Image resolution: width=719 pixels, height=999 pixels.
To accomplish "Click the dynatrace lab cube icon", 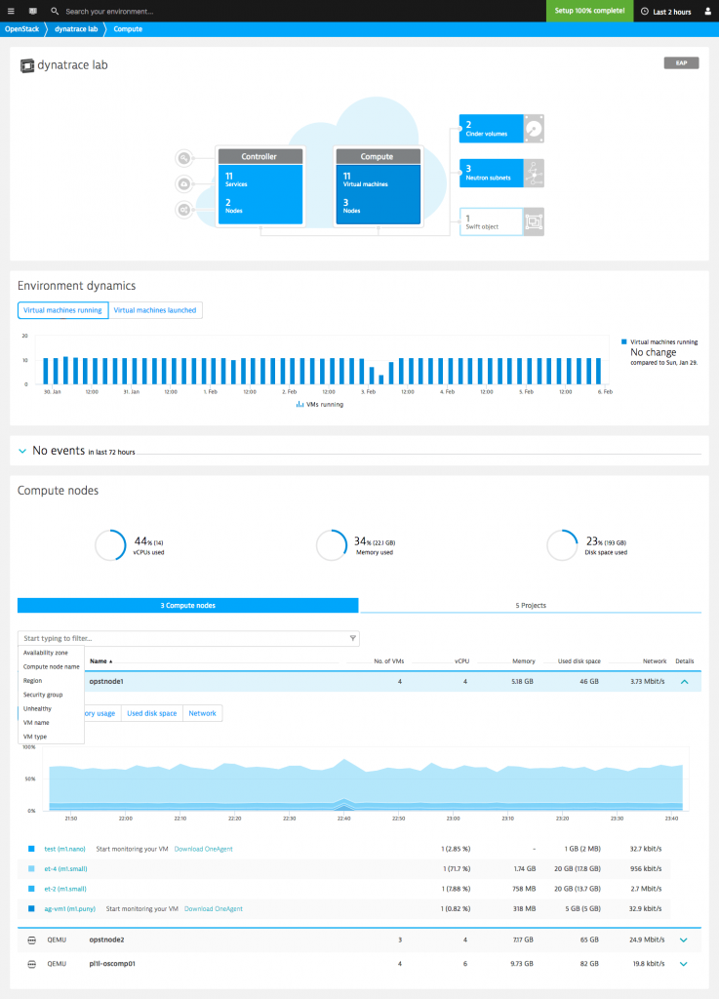I will point(26,65).
